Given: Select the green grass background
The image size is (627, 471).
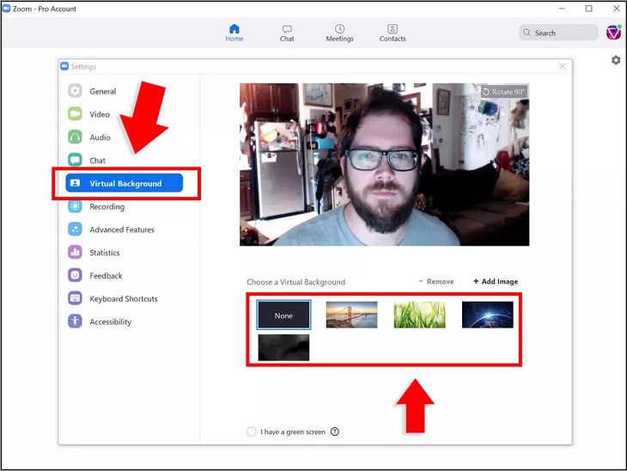Looking at the screenshot, I should tap(419, 315).
